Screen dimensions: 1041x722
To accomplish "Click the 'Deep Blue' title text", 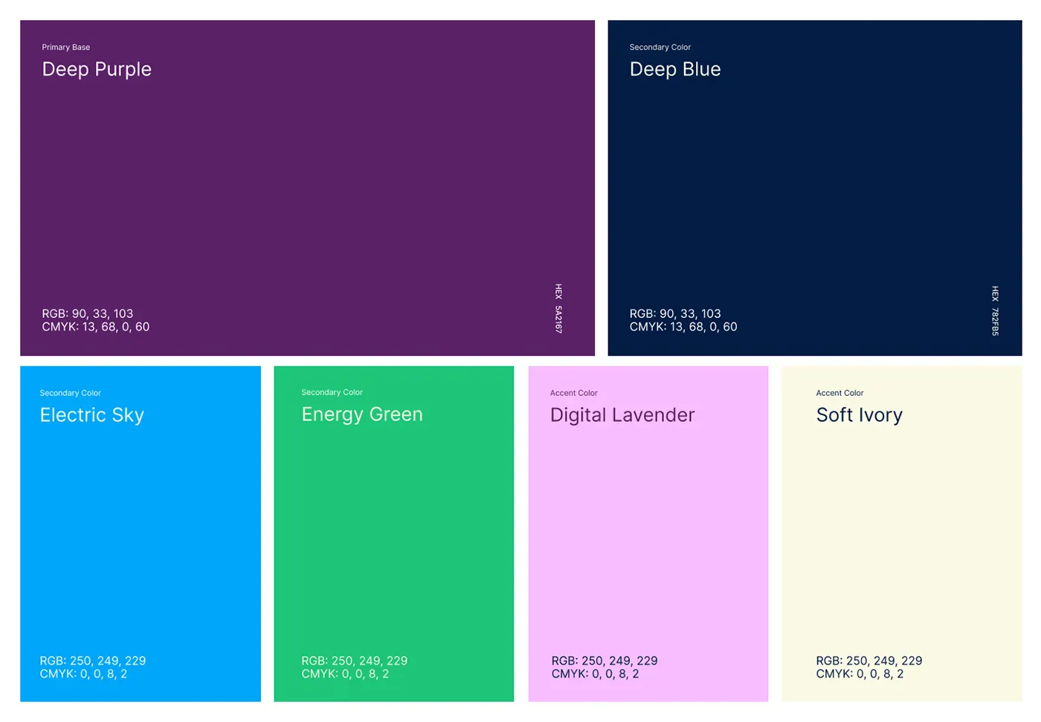I will (675, 69).
